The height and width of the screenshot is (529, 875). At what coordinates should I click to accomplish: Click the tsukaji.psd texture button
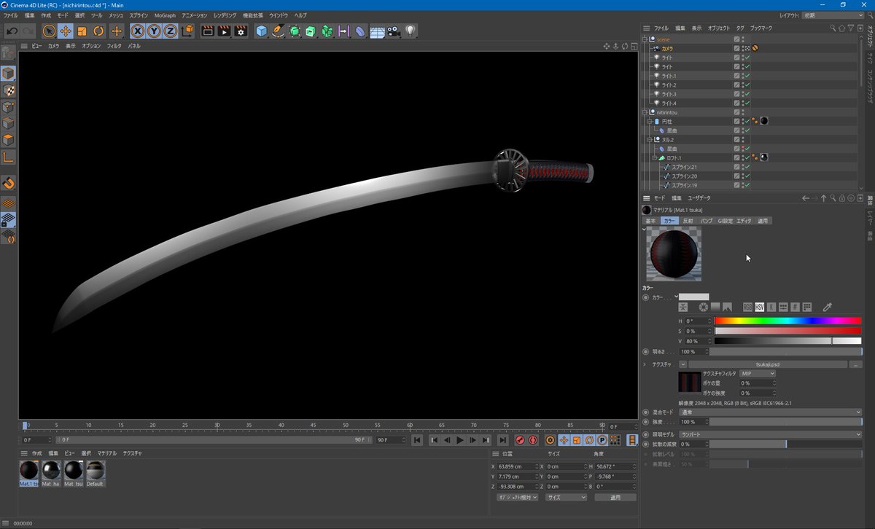pyautogui.click(x=768, y=364)
